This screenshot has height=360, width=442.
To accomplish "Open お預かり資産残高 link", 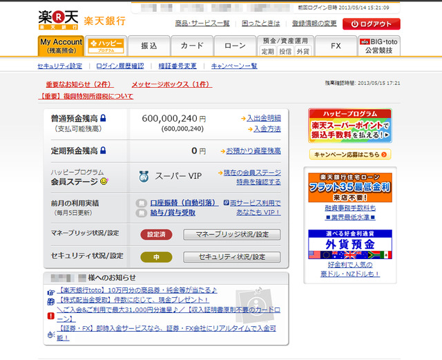I will pos(253,151).
